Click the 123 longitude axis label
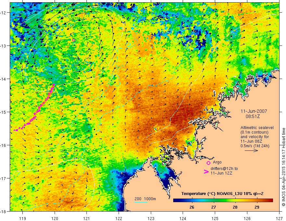Screen dimensions: 286x221 [x=151, y=218]
